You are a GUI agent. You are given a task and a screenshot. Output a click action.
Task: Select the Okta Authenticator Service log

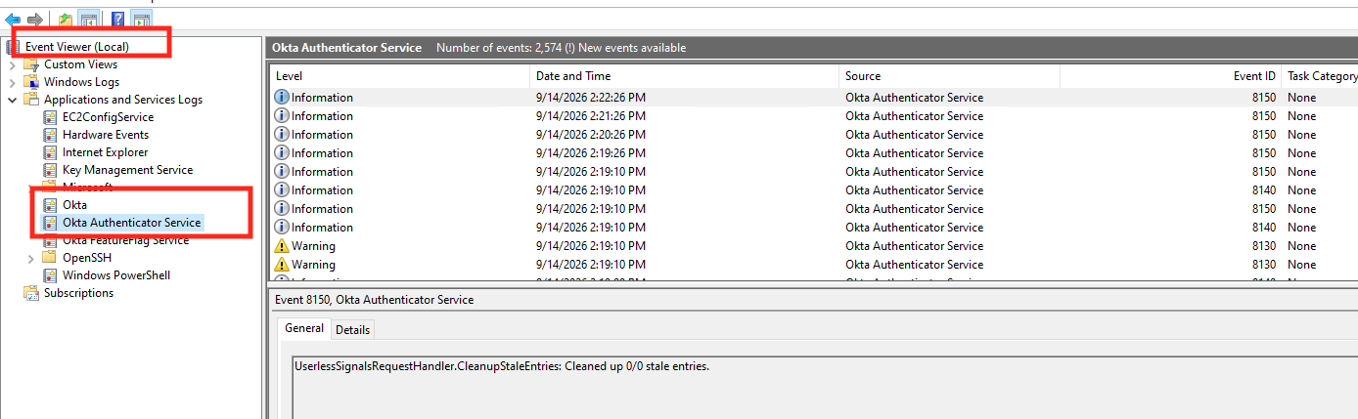pos(131,223)
